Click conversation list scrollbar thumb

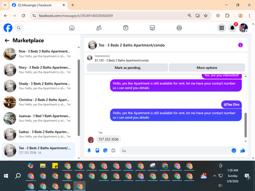79,98
